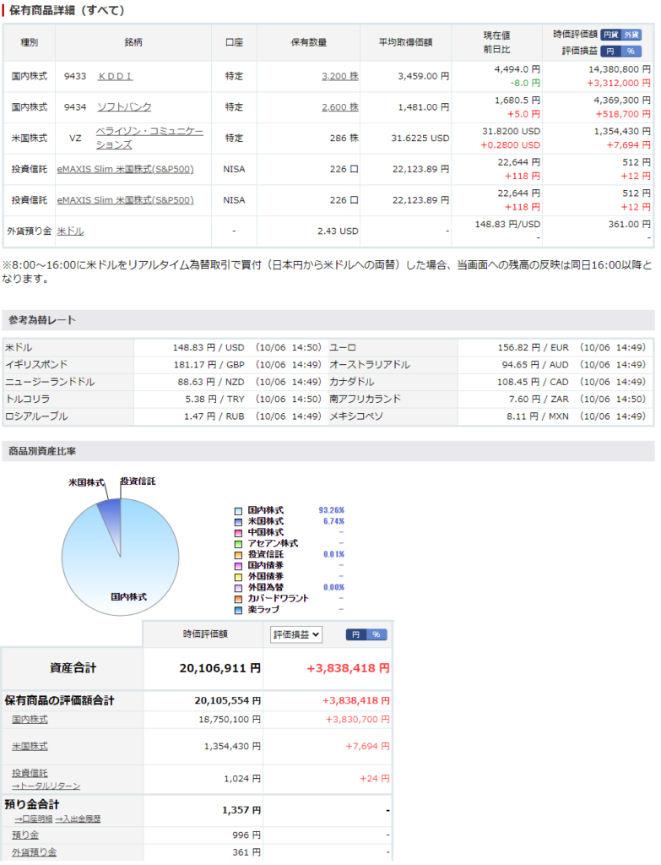Open the →トータルリターン link
Image resolution: width=661 pixels, height=865 pixels.
click(46, 786)
